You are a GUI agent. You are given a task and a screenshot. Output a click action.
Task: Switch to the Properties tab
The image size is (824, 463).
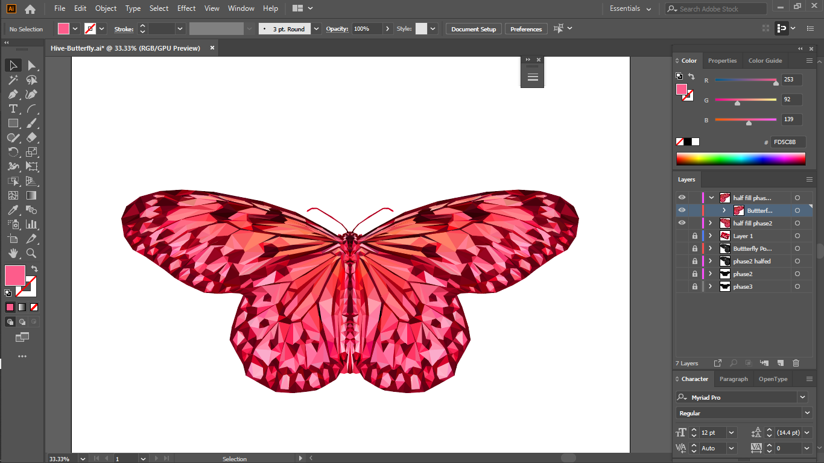(x=722, y=61)
